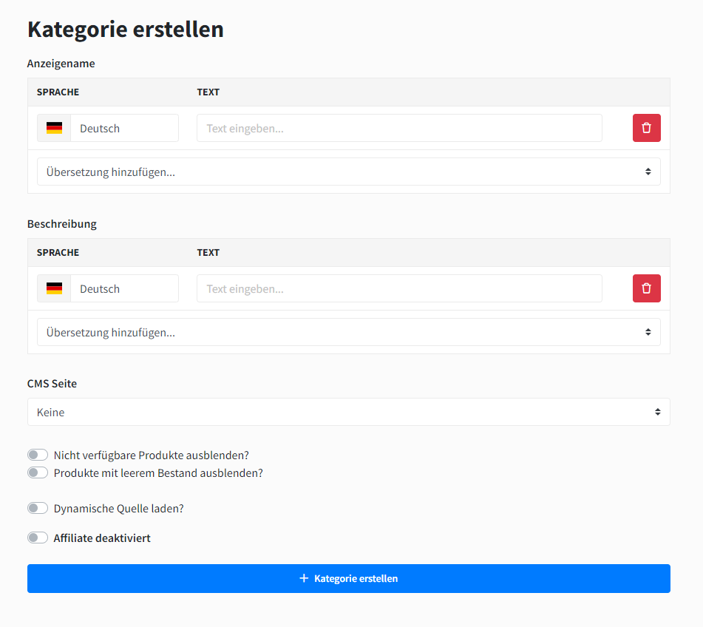Toggle Nicht verfügbare Produkte ausblenden switch
This screenshot has height=627, width=703.
[38, 455]
